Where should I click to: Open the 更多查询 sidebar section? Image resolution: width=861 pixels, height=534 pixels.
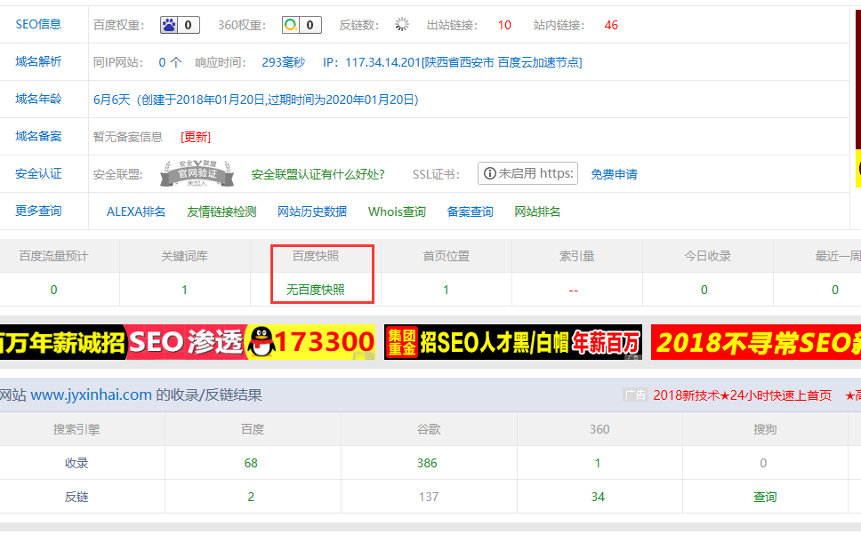point(37,211)
